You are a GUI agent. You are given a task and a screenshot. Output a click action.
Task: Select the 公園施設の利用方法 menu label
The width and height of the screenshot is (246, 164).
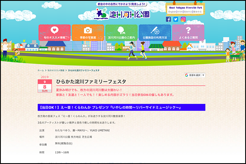155,37
